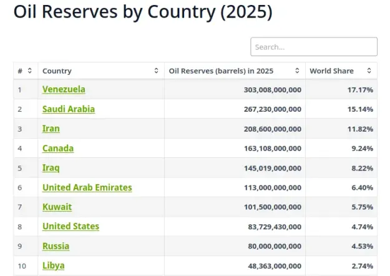This screenshot has width=390, height=276.
Task: Sort by Oil Reserves column arrows
Action: coord(297,71)
